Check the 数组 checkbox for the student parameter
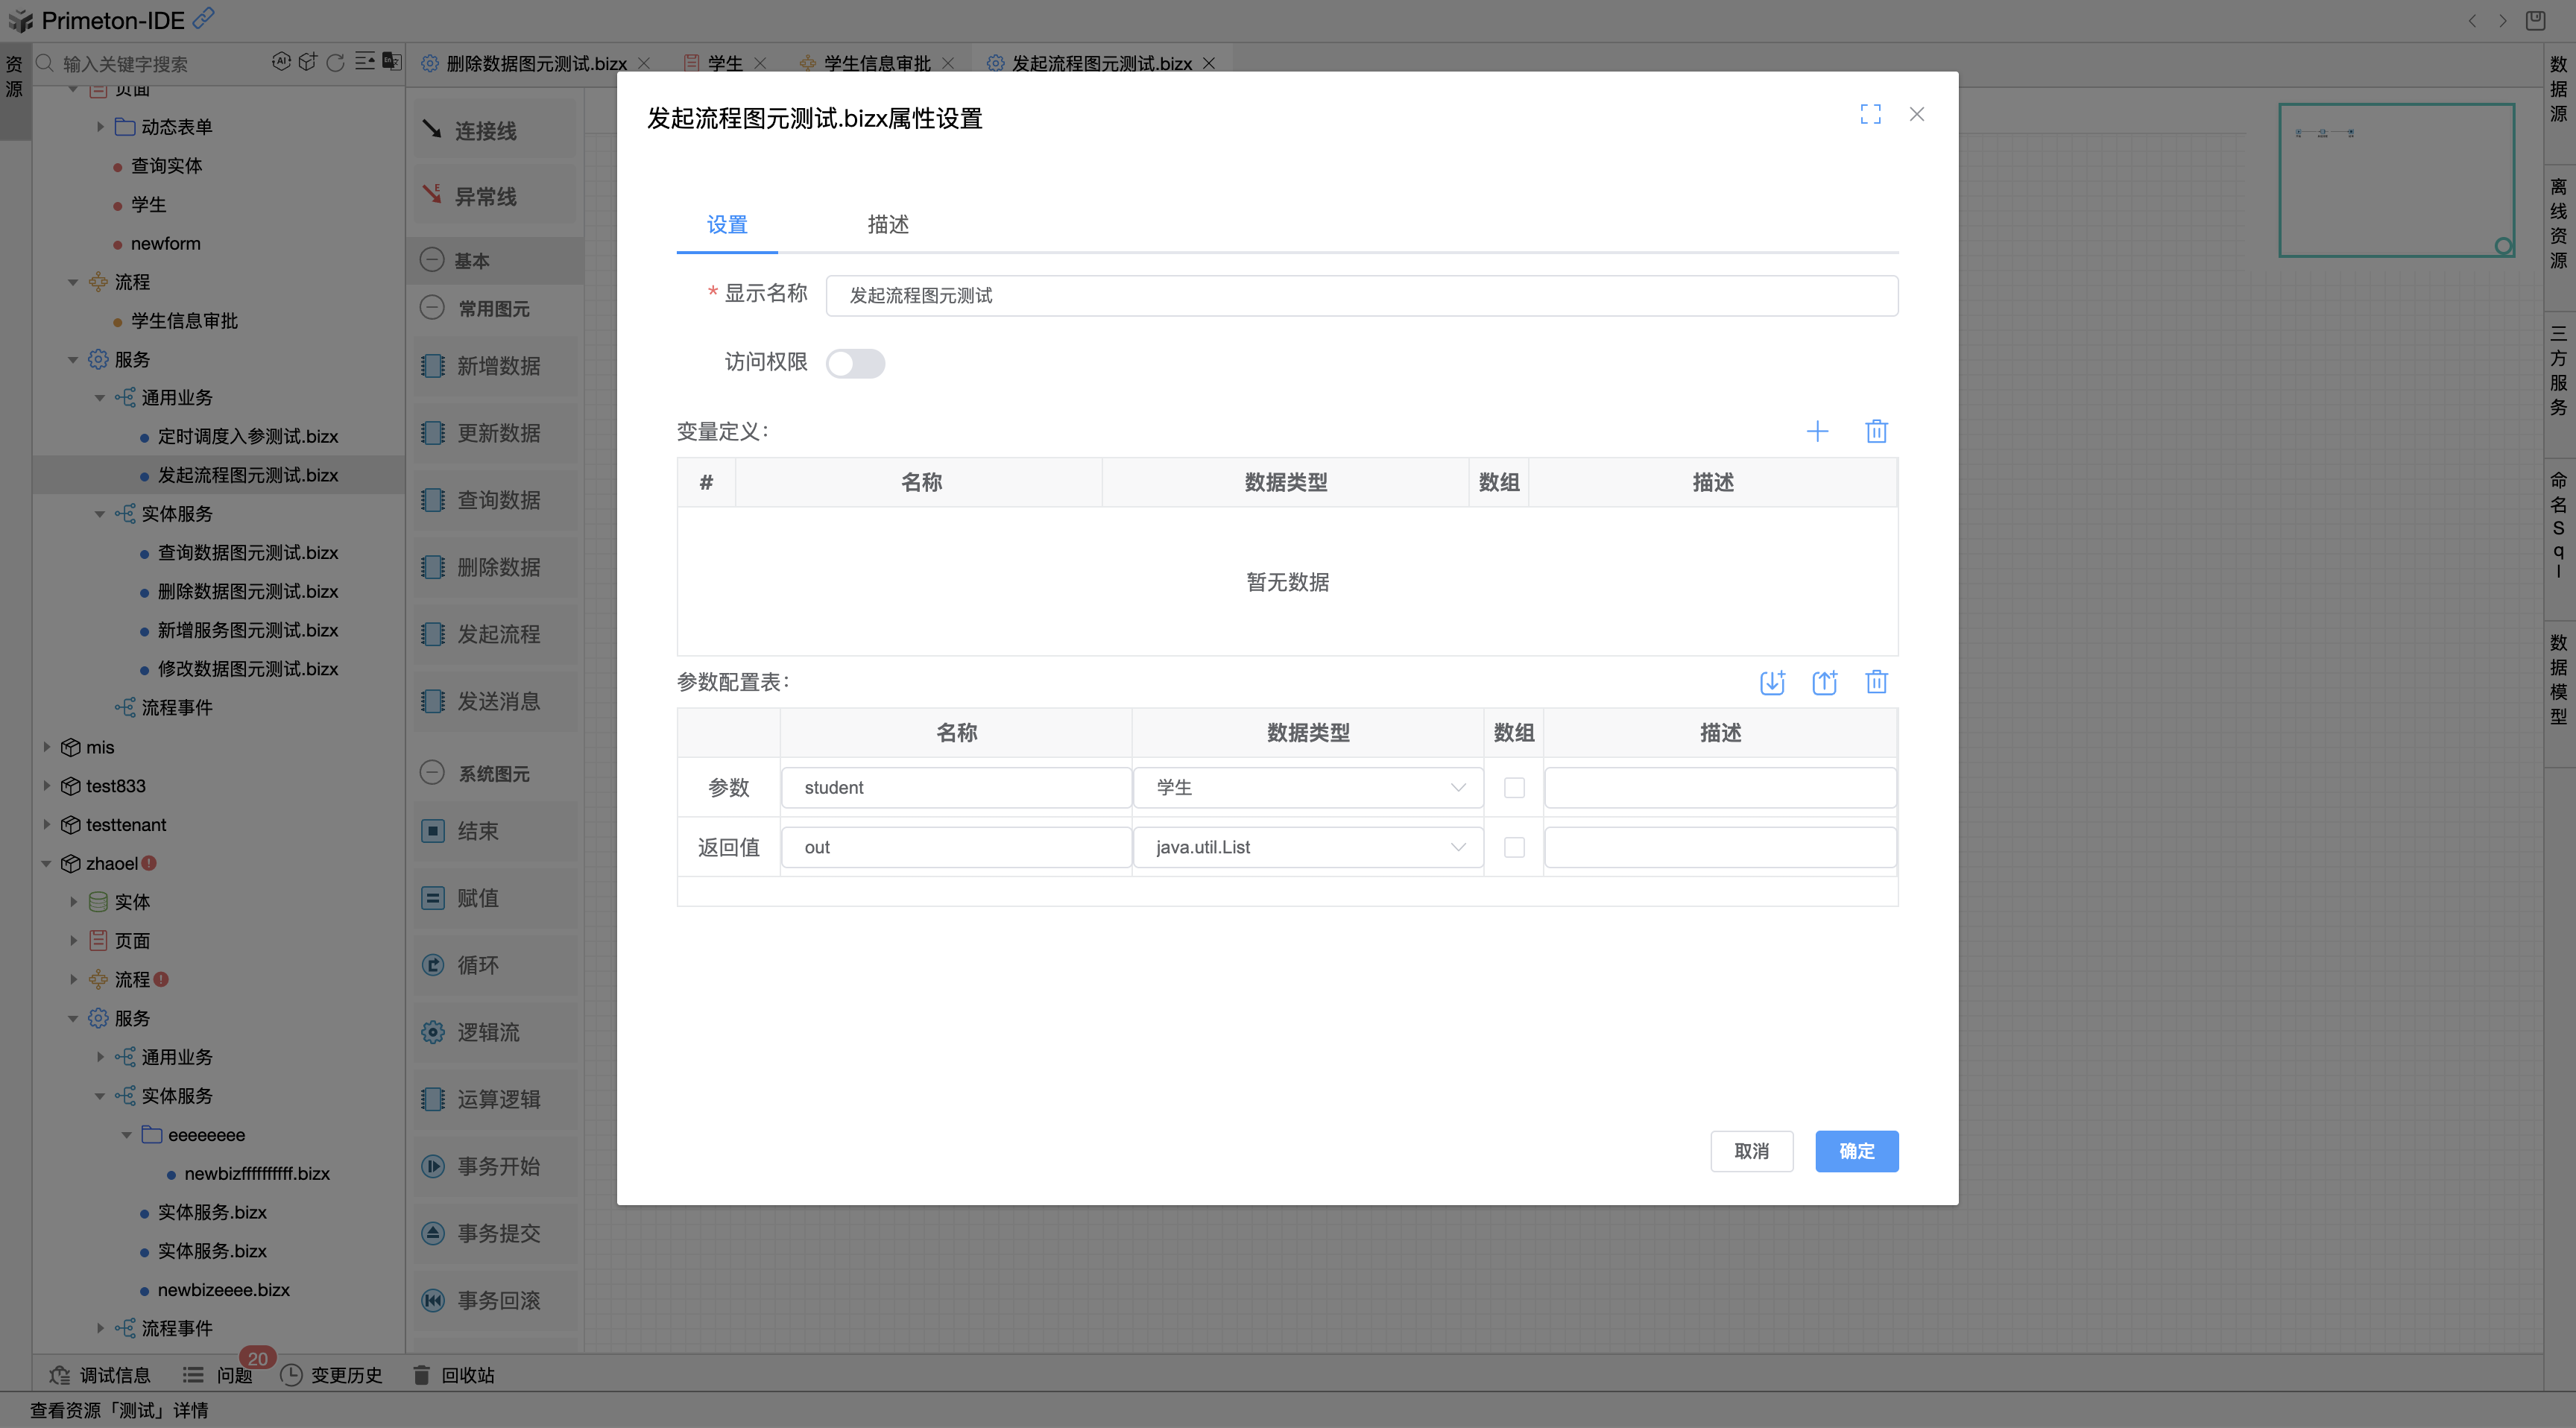Viewport: 2576px width, 1428px height. [x=1514, y=787]
